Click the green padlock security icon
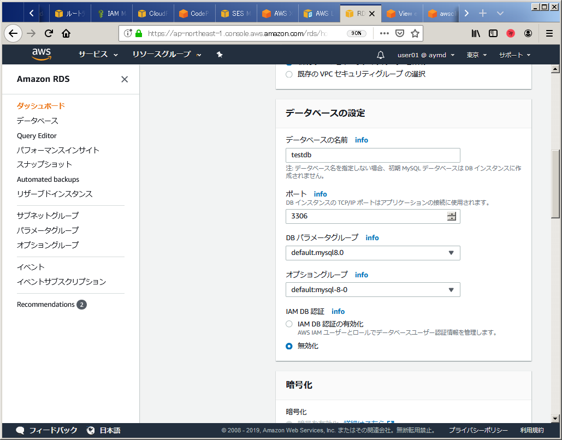 click(139, 33)
